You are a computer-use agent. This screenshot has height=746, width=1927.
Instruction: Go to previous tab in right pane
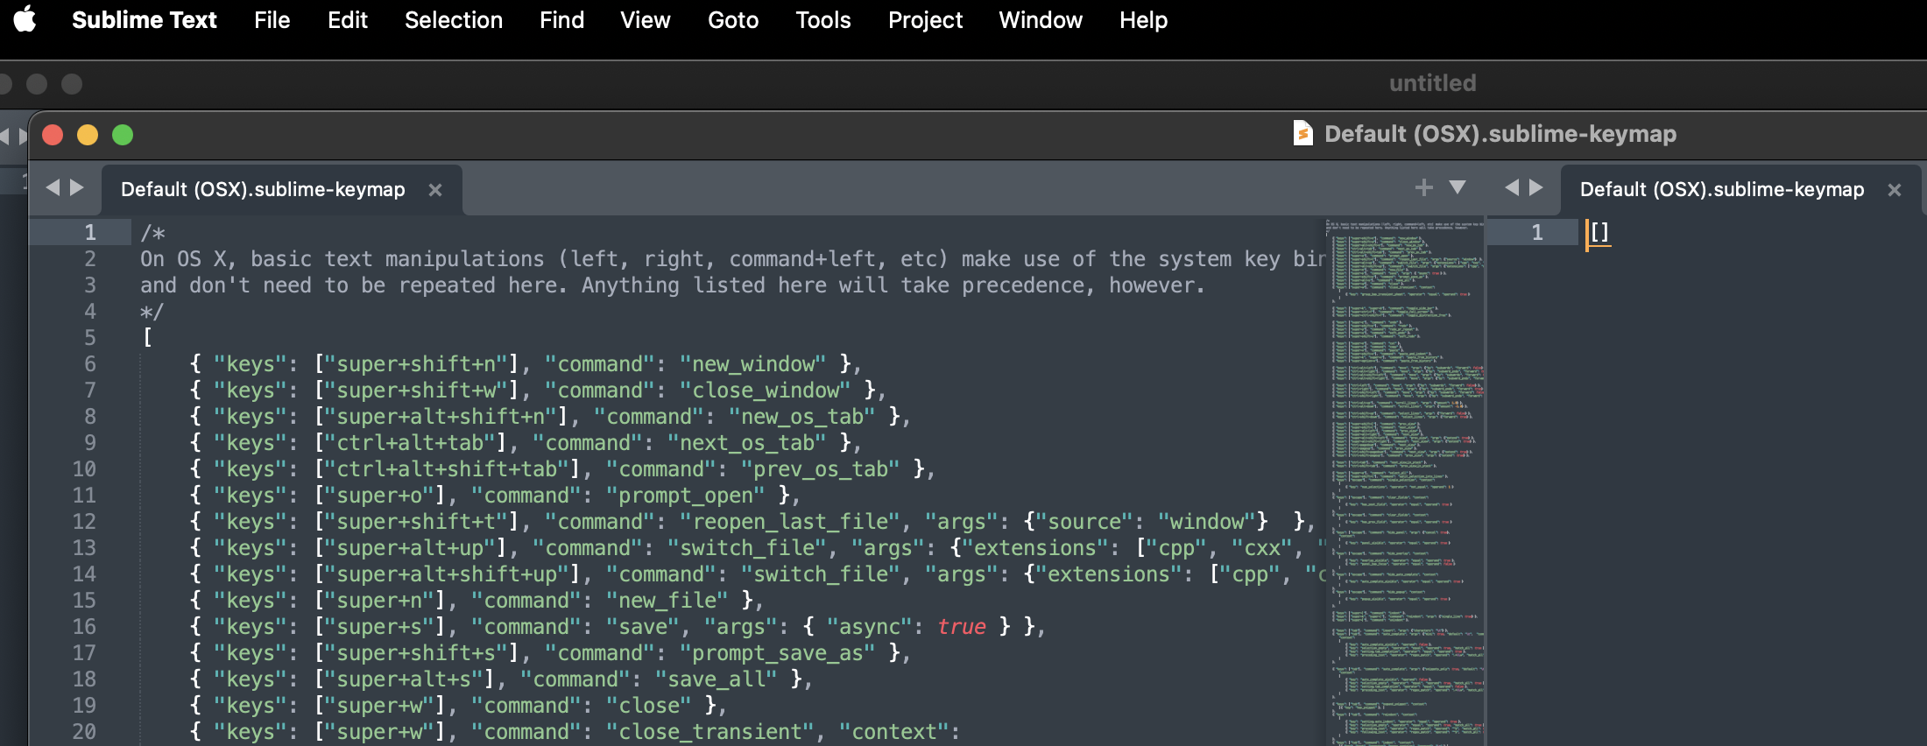1512,187
